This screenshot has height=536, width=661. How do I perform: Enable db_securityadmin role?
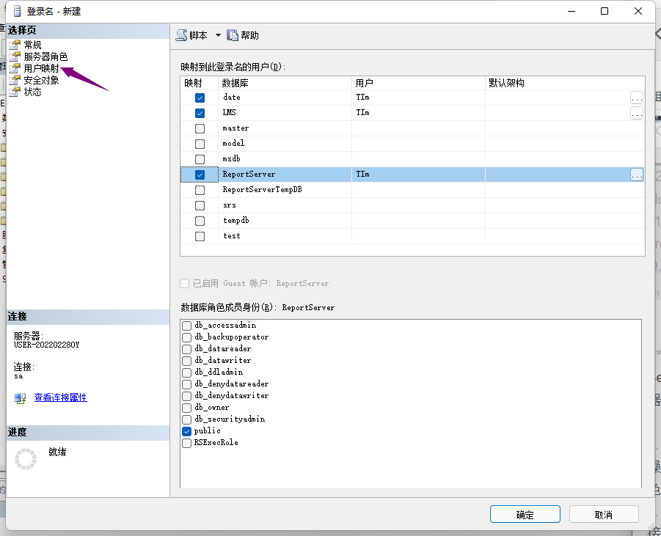coord(187,419)
